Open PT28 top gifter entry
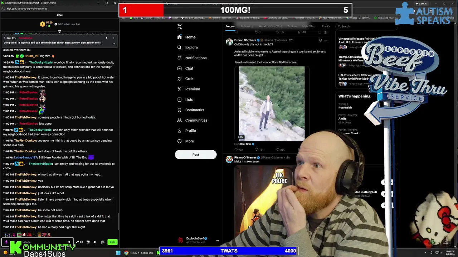This screenshot has width=458, height=257. coord(47,24)
